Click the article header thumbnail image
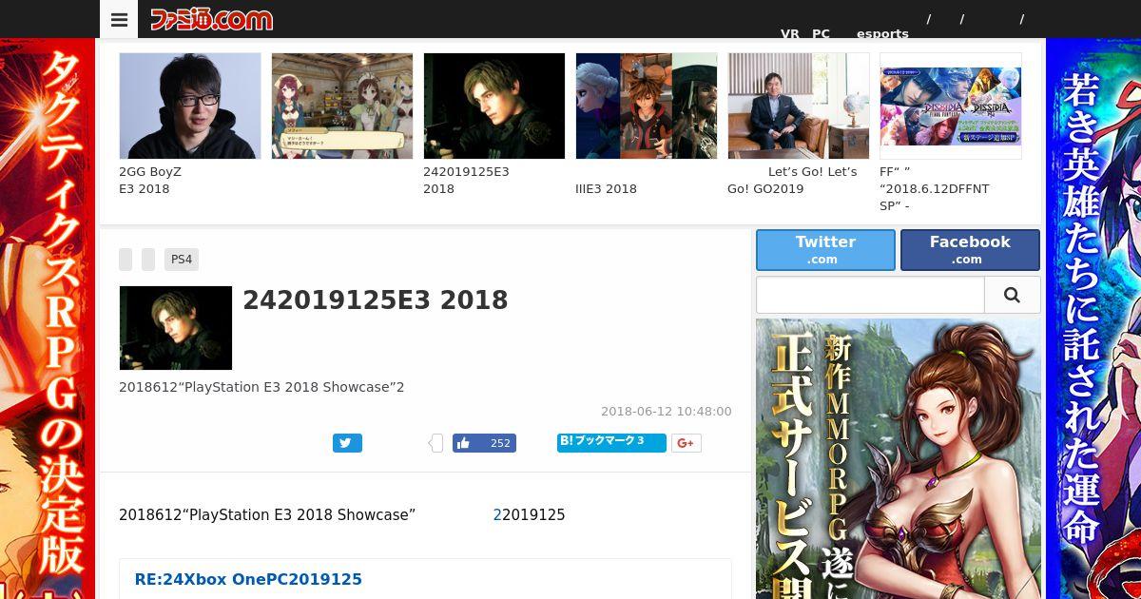Viewport: 1141px width, 599px height. point(176,328)
